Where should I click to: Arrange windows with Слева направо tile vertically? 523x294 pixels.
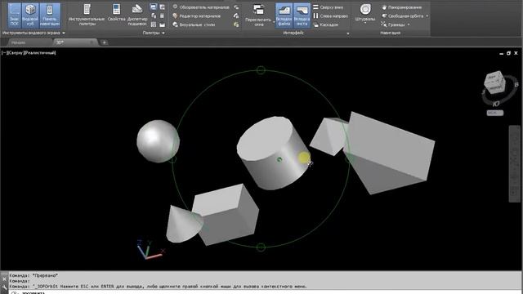(x=330, y=16)
